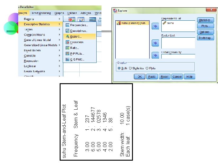Click the arrow next to Label Cases by
This screenshot has width=218, height=164.
[x=155, y=55]
